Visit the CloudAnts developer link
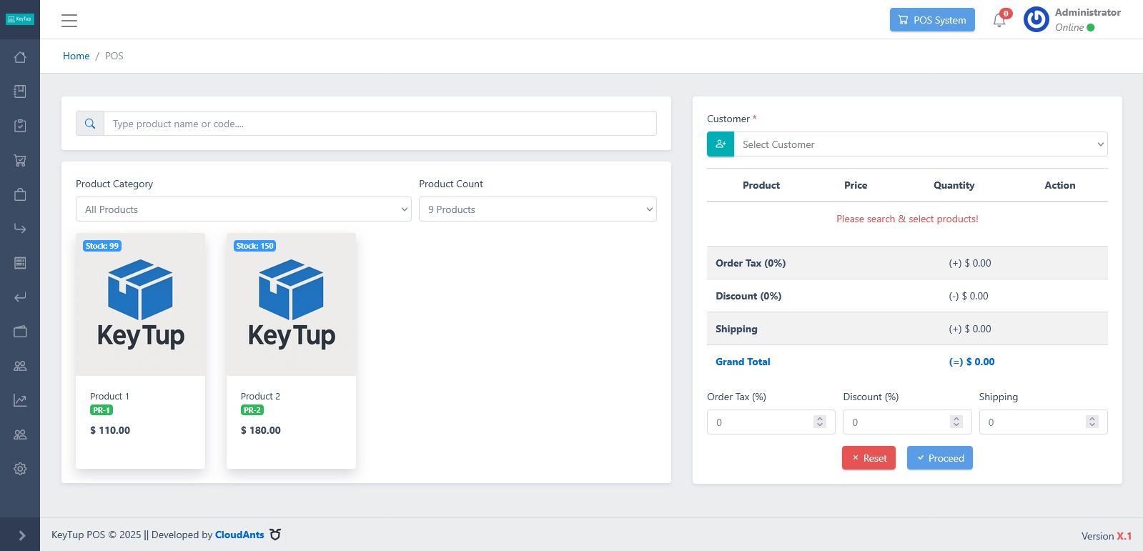The width and height of the screenshot is (1143, 551). [239, 535]
